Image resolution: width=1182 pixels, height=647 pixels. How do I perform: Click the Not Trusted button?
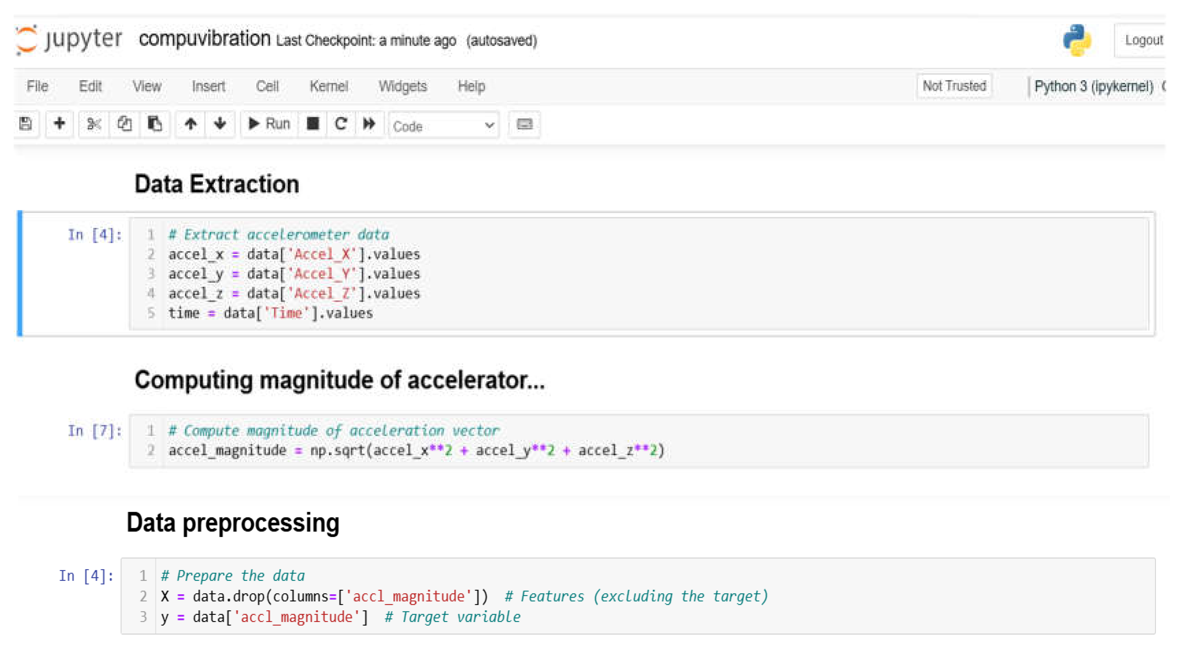point(954,86)
